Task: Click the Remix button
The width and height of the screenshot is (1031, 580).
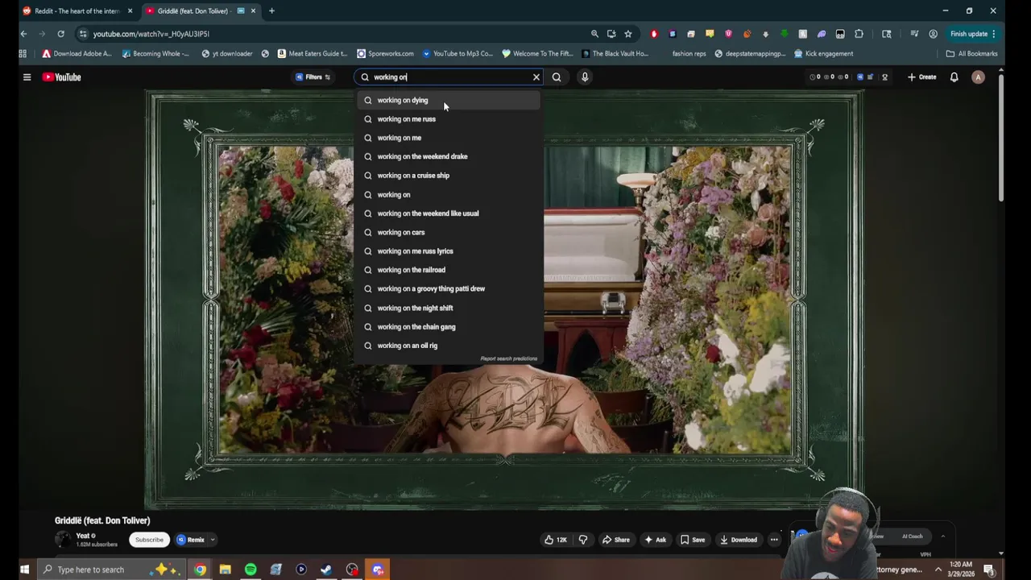Action: pos(191,540)
